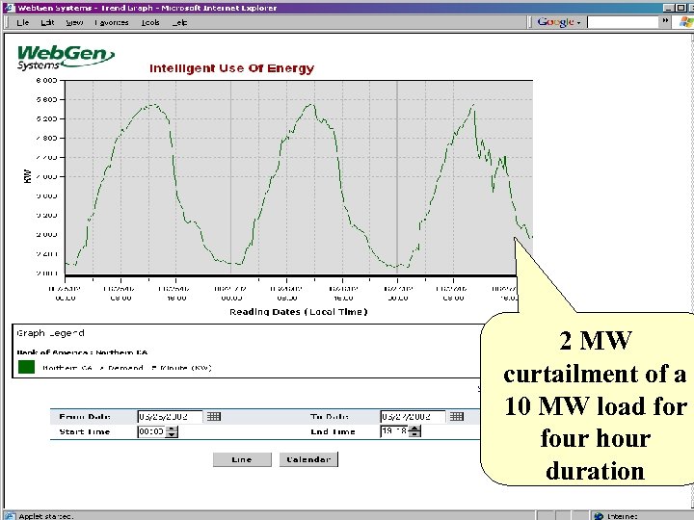The width and height of the screenshot is (694, 520).
Task: Click the "Reading Dates (Local Time)" axis label
Action: pyautogui.click(x=298, y=312)
